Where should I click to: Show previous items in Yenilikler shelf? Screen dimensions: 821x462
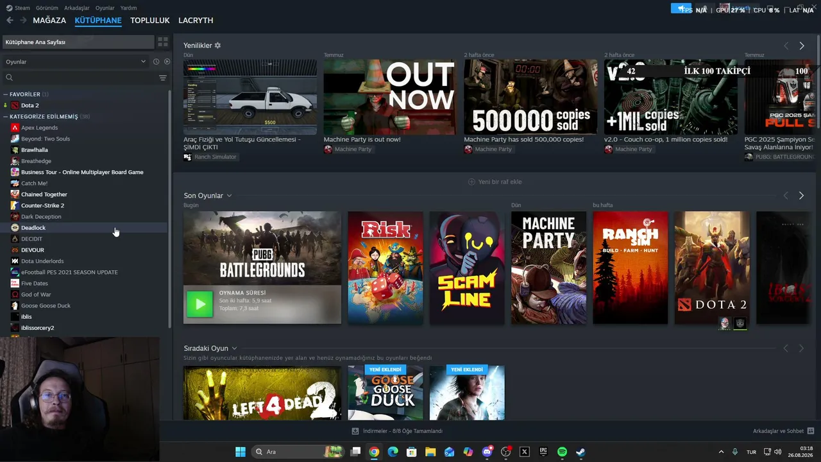click(x=786, y=46)
